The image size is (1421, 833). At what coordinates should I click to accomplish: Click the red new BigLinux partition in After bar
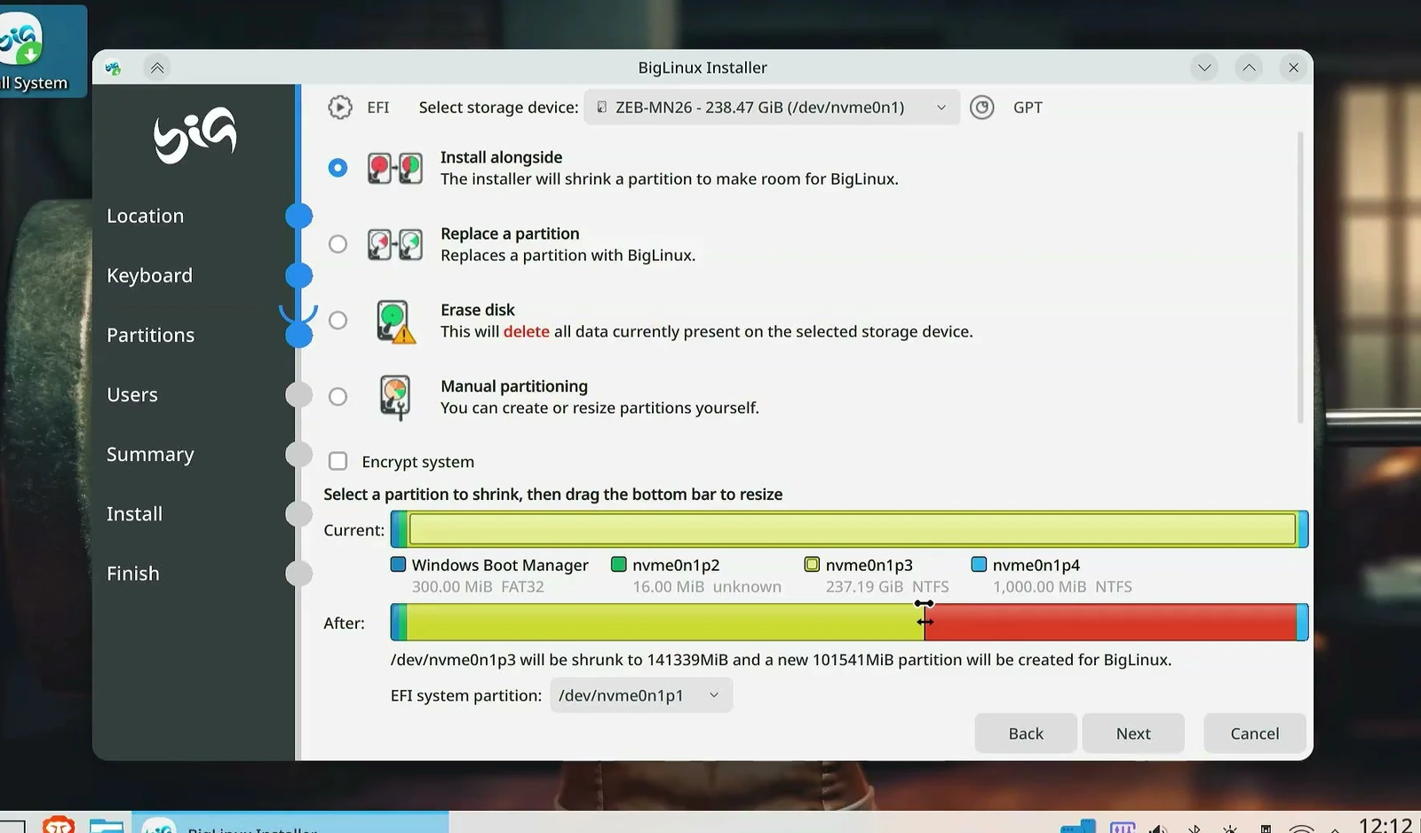[1111, 622]
